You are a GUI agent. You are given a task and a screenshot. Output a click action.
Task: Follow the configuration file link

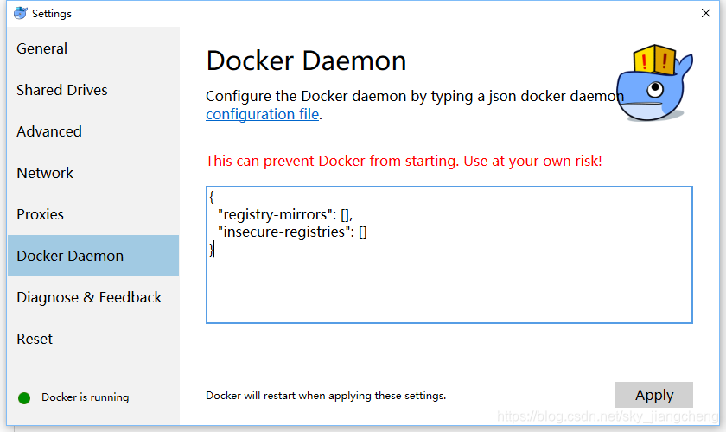263,114
